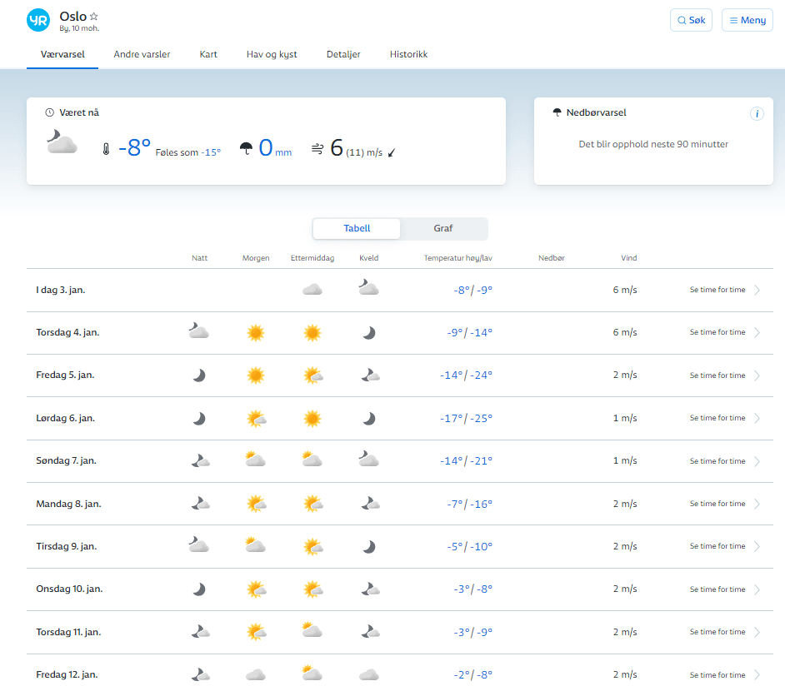785x691 pixels.
Task: Click the cloud icon for I dag afternoon
Action: coord(312,290)
